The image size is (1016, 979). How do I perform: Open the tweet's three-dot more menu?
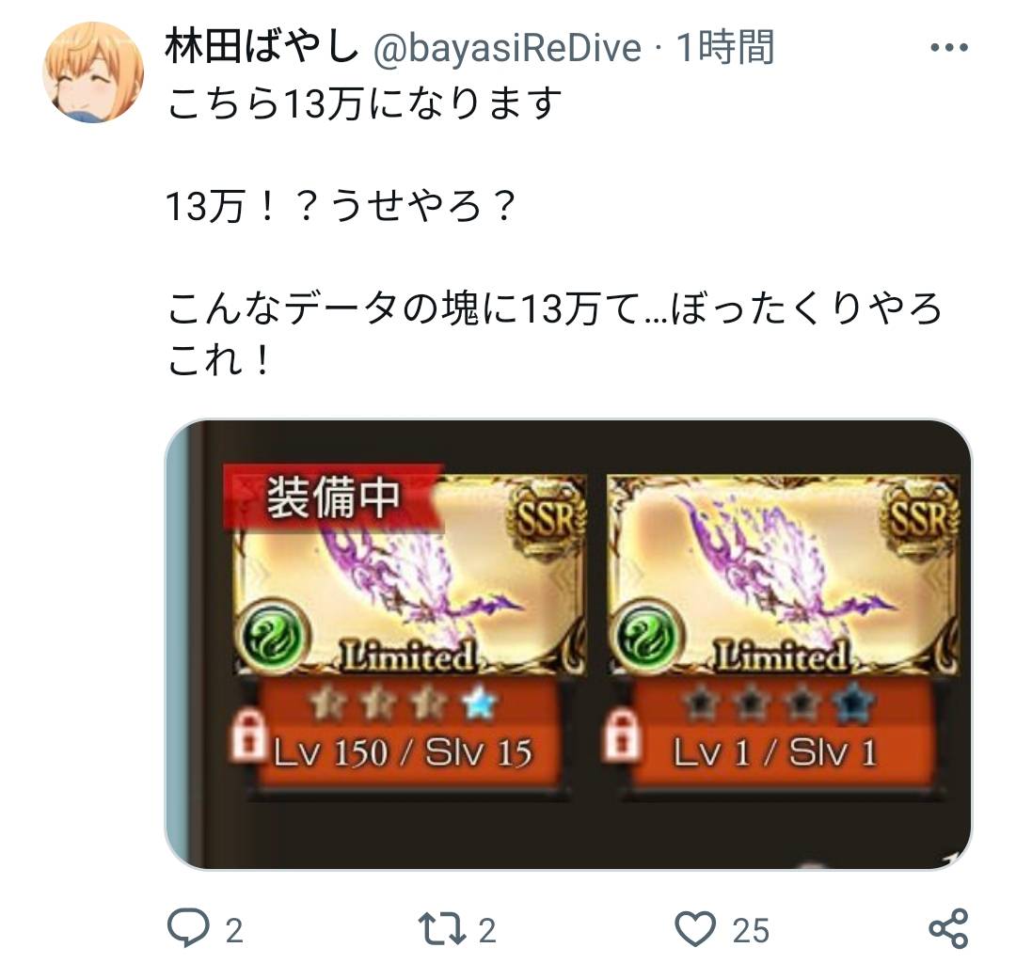click(948, 47)
